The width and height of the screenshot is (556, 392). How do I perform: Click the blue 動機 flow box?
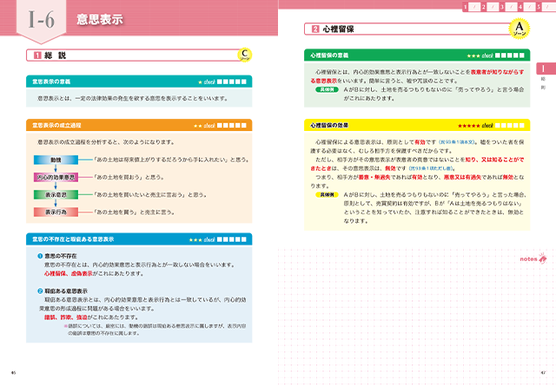(x=56, y=160)
